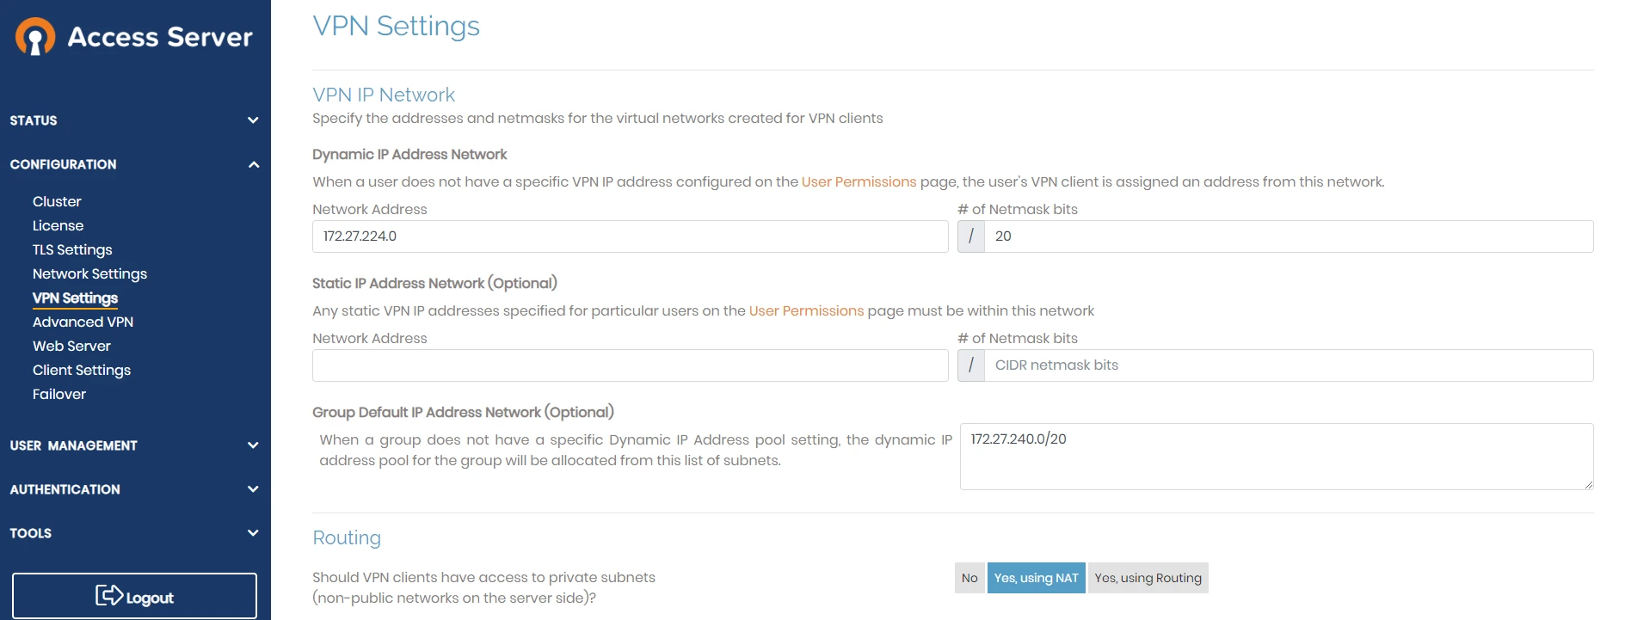The height and width of the screenshot is (620, 1625).
Task: Click the first User Permissions link
Action: point(858,181)
